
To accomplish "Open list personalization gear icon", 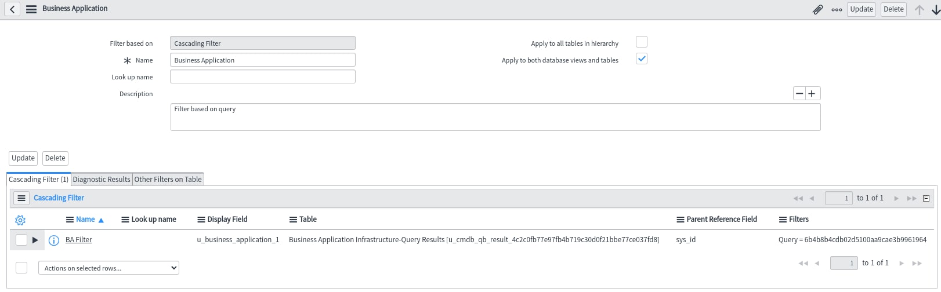I will click(x=20, y=220).
